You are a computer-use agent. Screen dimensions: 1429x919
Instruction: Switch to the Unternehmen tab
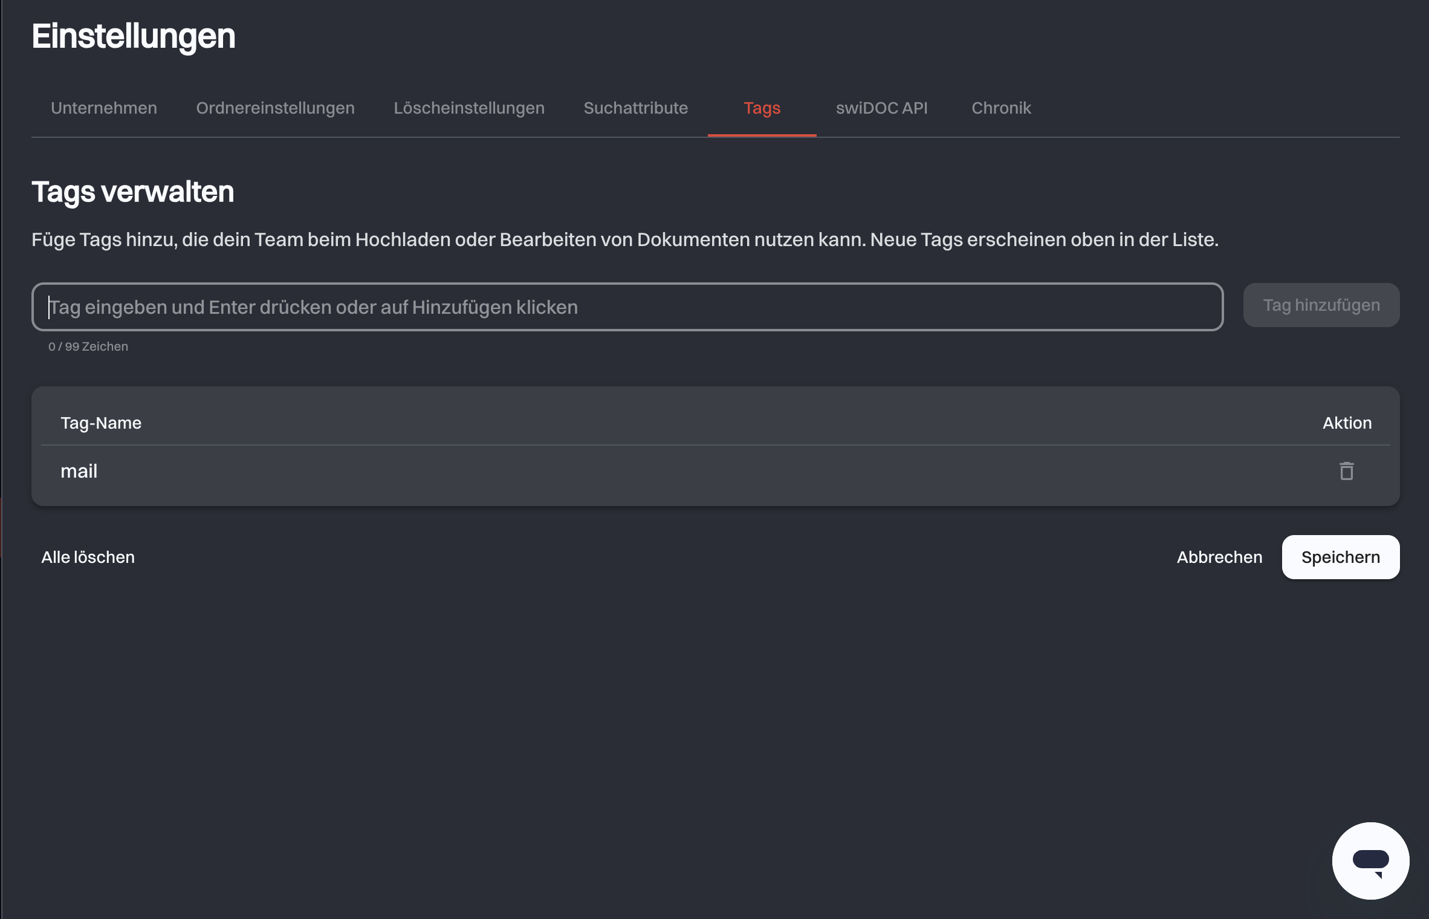pyautogui.click(x=104, y=108)
